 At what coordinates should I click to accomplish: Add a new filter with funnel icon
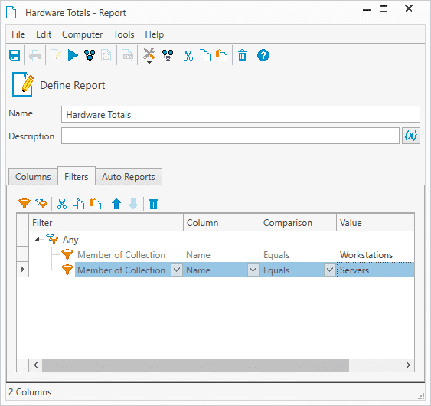pos(24,204)
